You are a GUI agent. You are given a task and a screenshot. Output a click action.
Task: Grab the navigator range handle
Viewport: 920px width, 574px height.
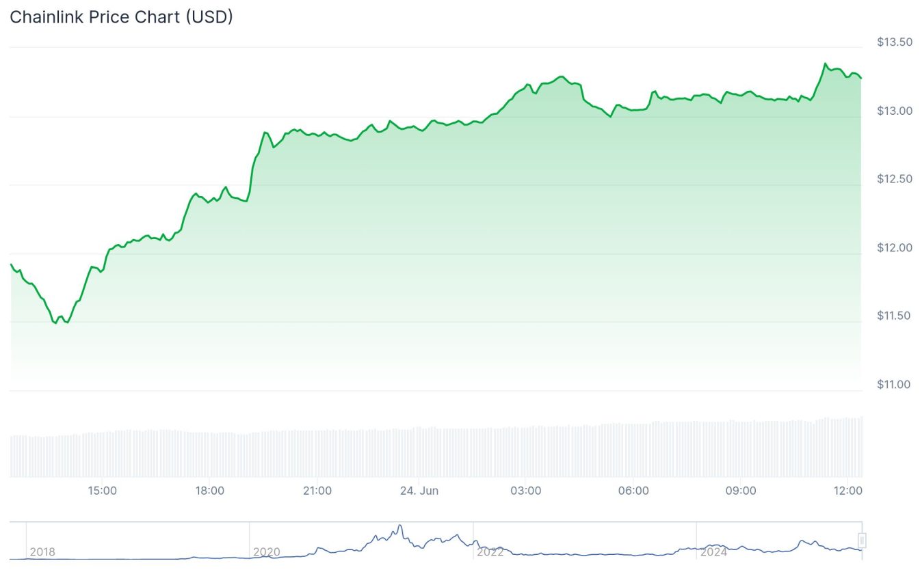[x=862, y=541]
